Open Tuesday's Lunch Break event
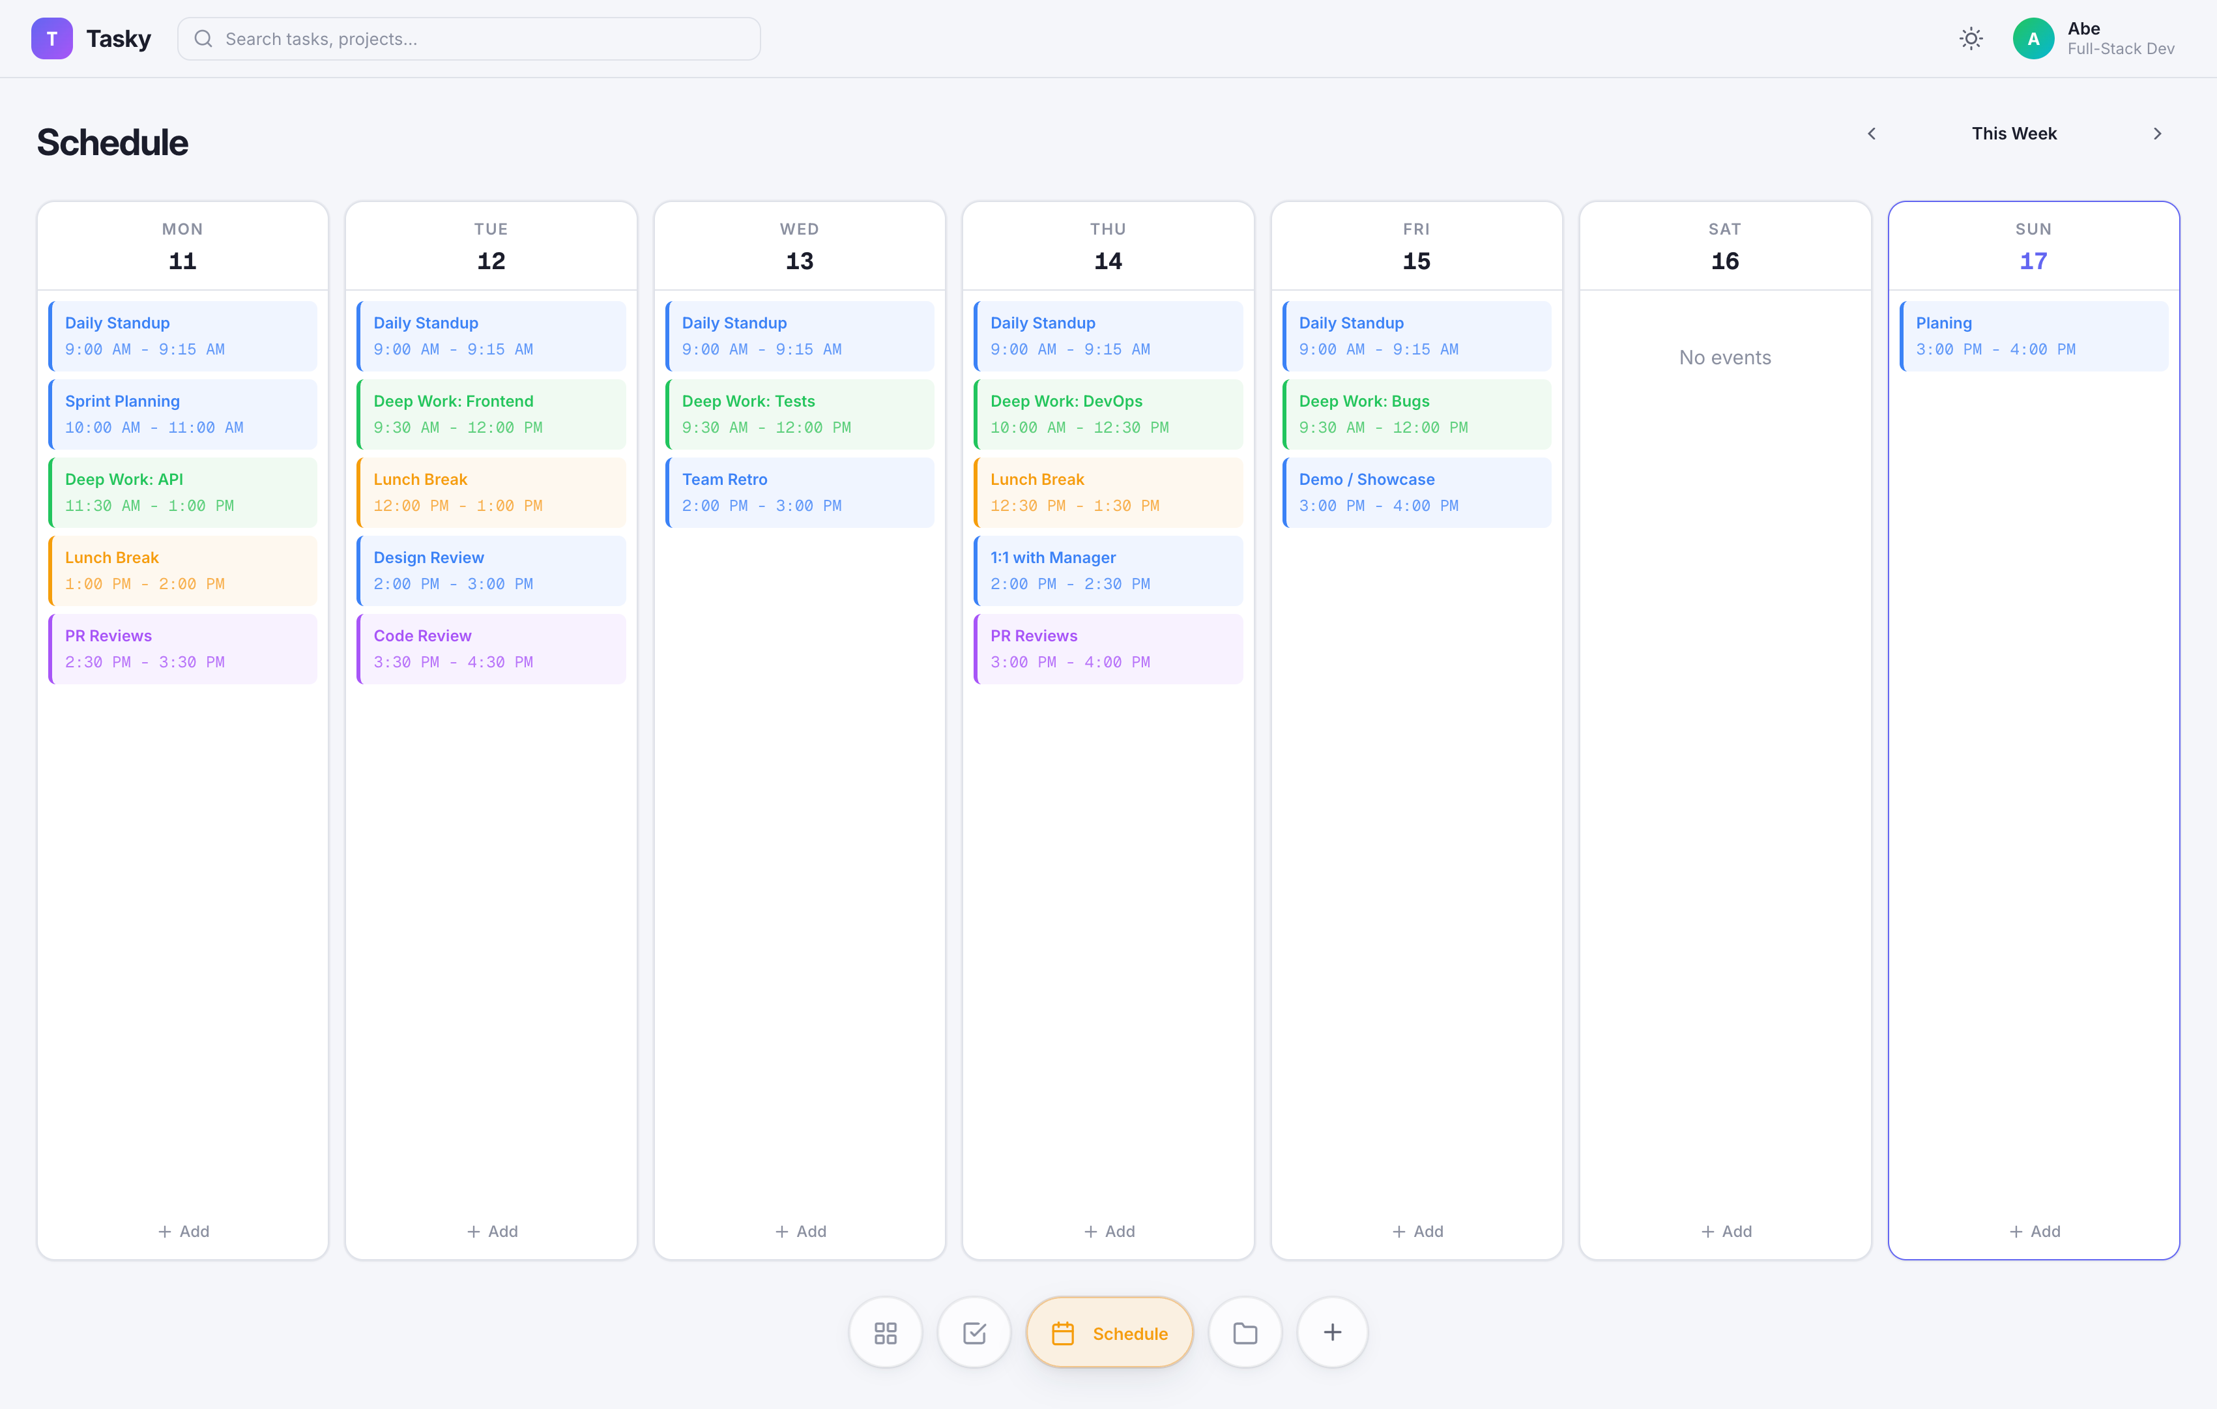 (x=491, y=493)
